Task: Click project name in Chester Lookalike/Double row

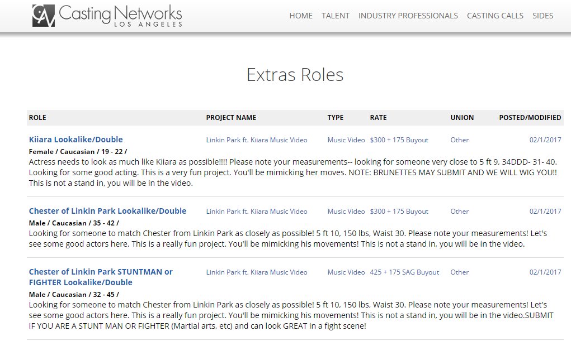Action: click(x=257, y=212)
